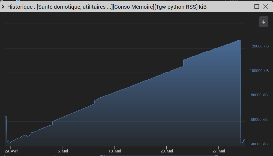
Task: Click the 120000 kiB axis label
Action: [259, 46]
